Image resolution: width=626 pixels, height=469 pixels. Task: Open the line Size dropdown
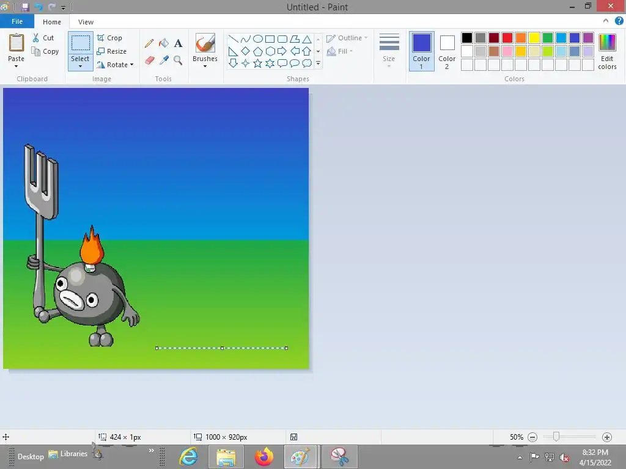tap(389, 51)
